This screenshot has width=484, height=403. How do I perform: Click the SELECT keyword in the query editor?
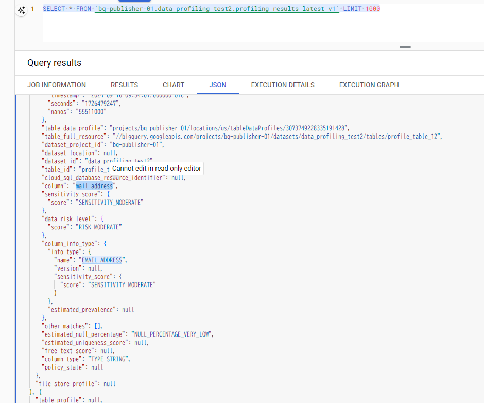click(x=54, y=9)
